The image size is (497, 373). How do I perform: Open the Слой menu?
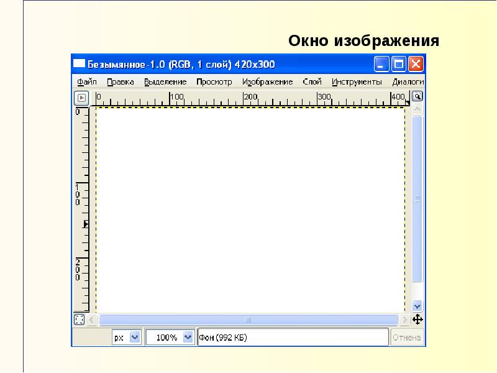pos(312,82)
